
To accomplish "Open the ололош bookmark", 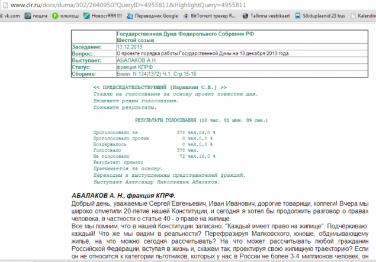I will (x=66, y=16).
